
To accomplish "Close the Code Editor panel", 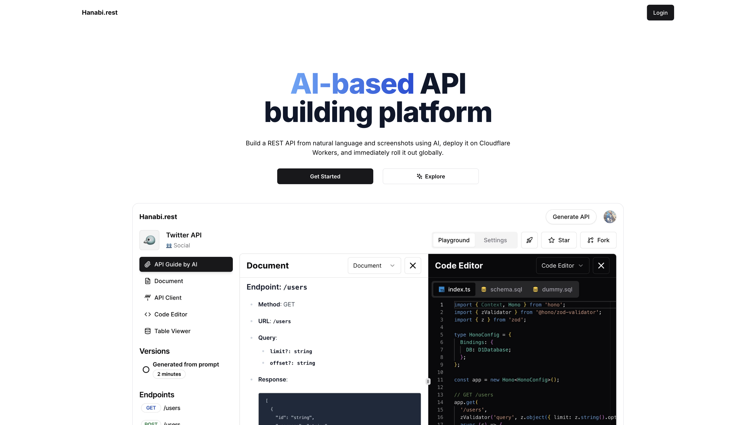I will coord(601,265).
